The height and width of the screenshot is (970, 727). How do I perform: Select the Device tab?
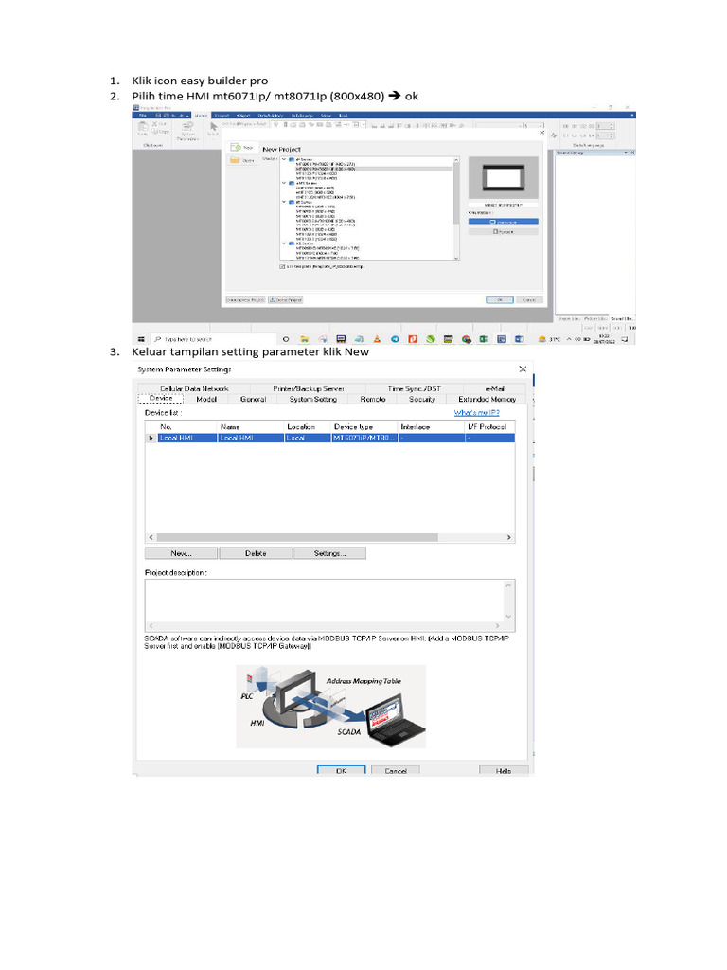pos(161,399)
